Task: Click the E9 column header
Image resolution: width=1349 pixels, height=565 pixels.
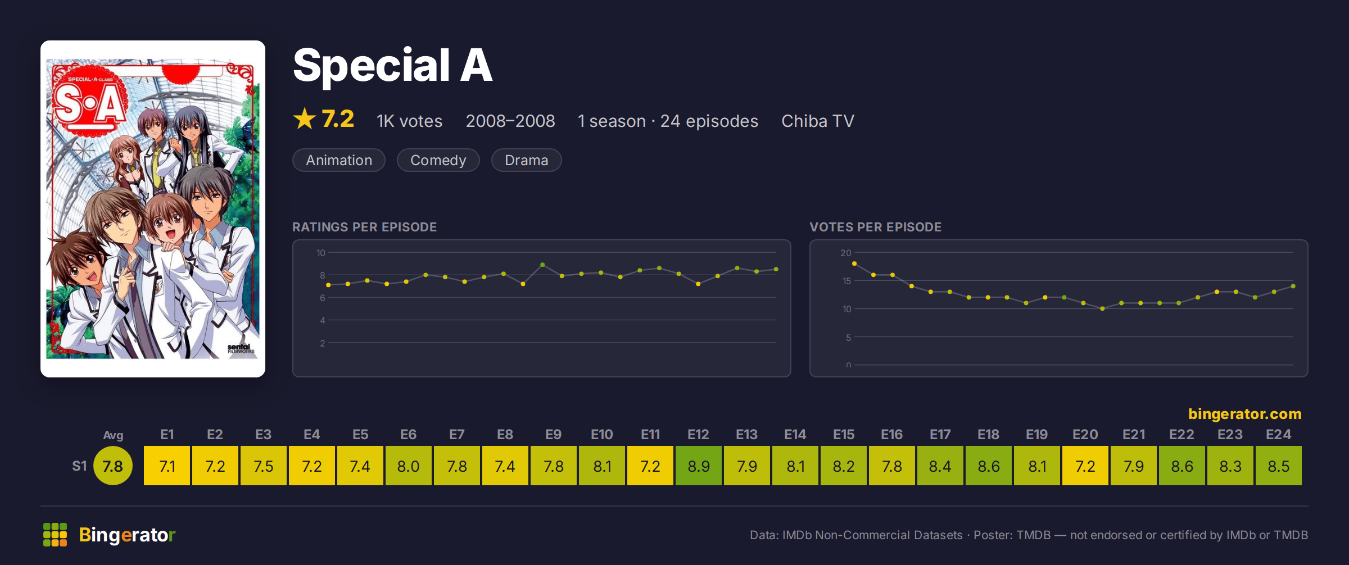Action: (554, 435)
